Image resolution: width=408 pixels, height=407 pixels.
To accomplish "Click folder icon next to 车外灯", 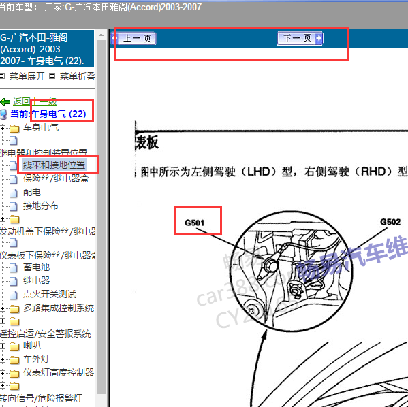I will [14, 359].
